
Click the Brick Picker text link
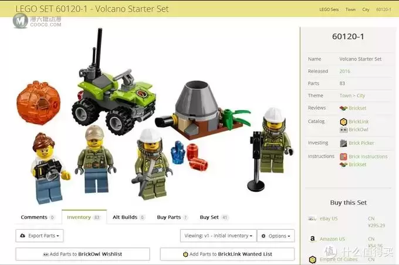point(361,143)
